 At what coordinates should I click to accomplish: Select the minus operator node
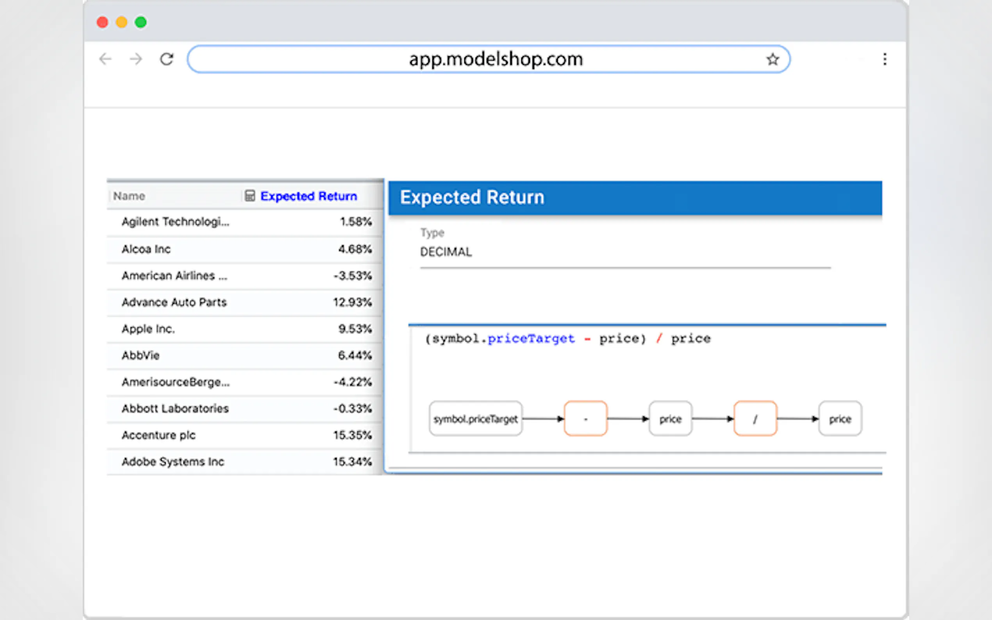pyautogui.click(x=585, y=419)
